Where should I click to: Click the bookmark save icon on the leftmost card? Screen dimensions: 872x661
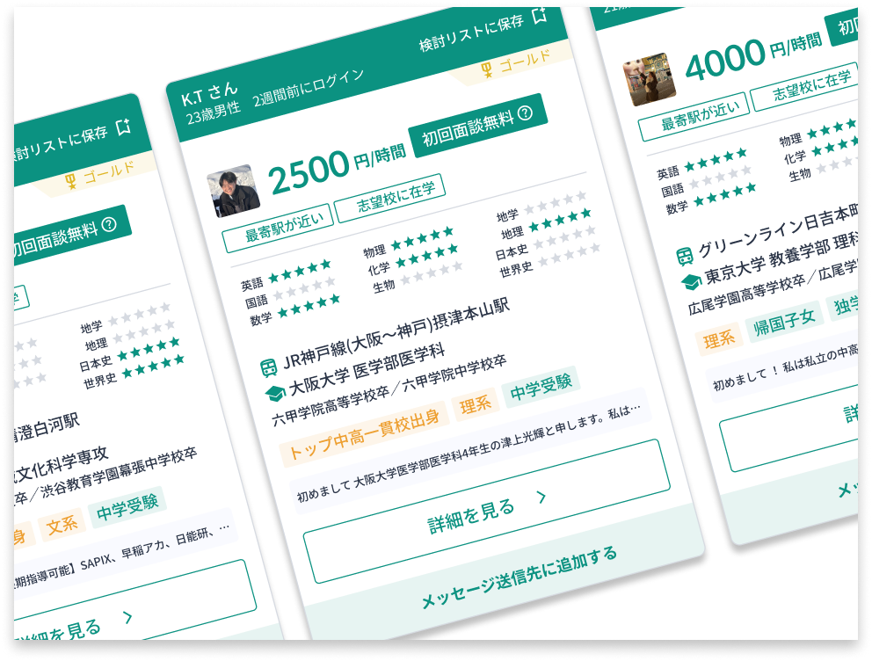click(x=124, y=127)
